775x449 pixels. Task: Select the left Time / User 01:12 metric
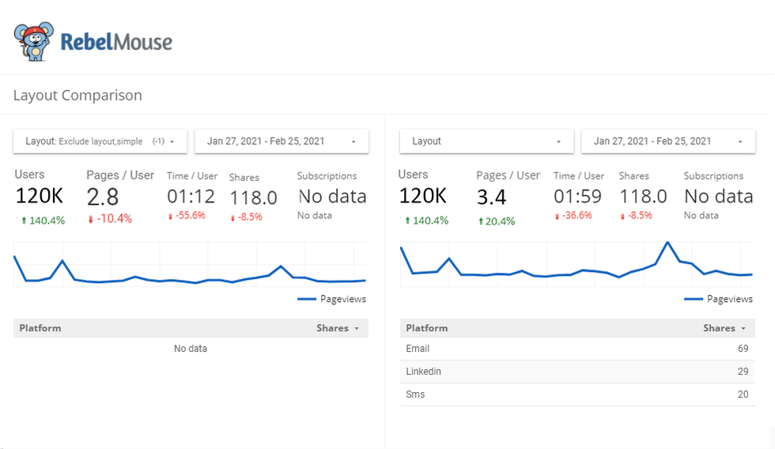[191, 197]
